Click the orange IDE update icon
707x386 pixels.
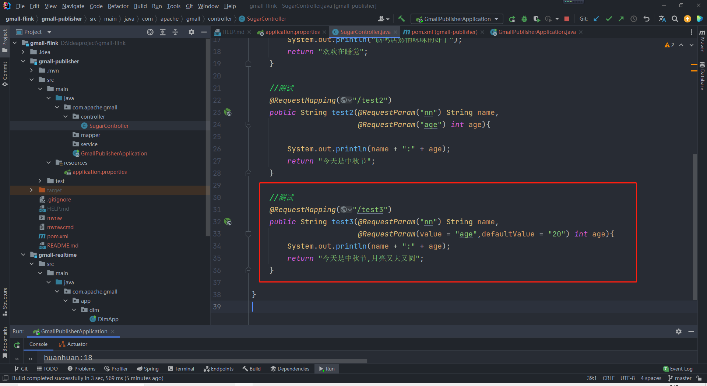pos(687,19)
